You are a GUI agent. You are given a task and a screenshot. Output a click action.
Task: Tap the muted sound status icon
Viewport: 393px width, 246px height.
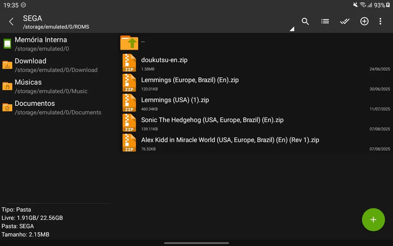(355, 5)
